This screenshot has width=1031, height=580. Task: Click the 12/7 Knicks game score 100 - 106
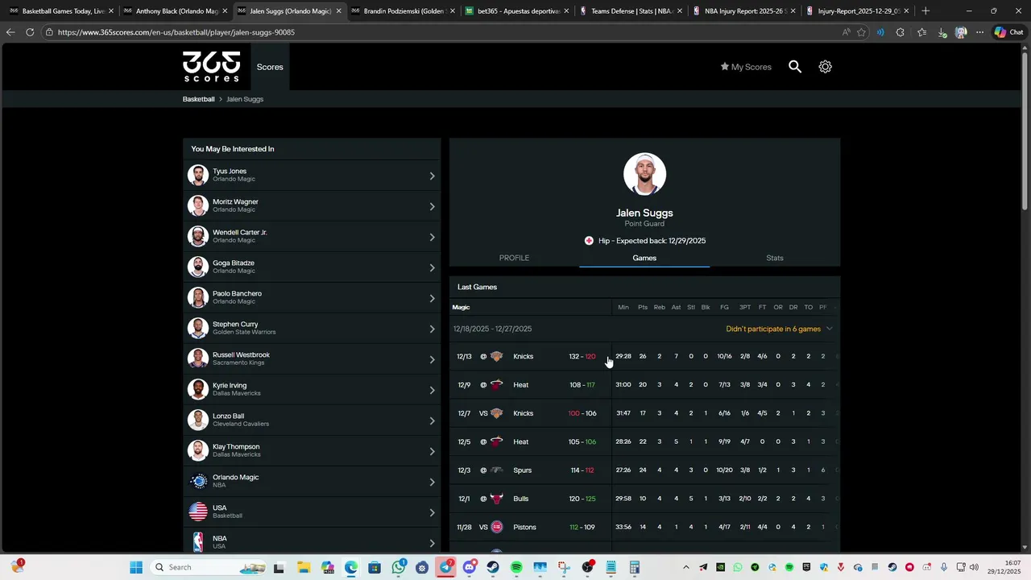[582, 413]
